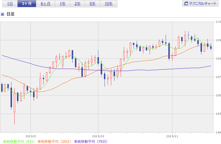The width and height of the screenshot is (221, 144).
Task: Click the 108 price axis label
Action: pyautogui.click(x=218, y=59)
